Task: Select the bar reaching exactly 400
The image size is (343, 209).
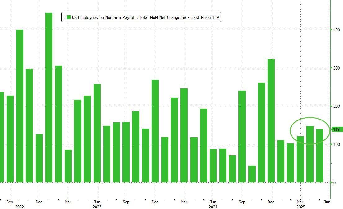Action: click(20, 106)
